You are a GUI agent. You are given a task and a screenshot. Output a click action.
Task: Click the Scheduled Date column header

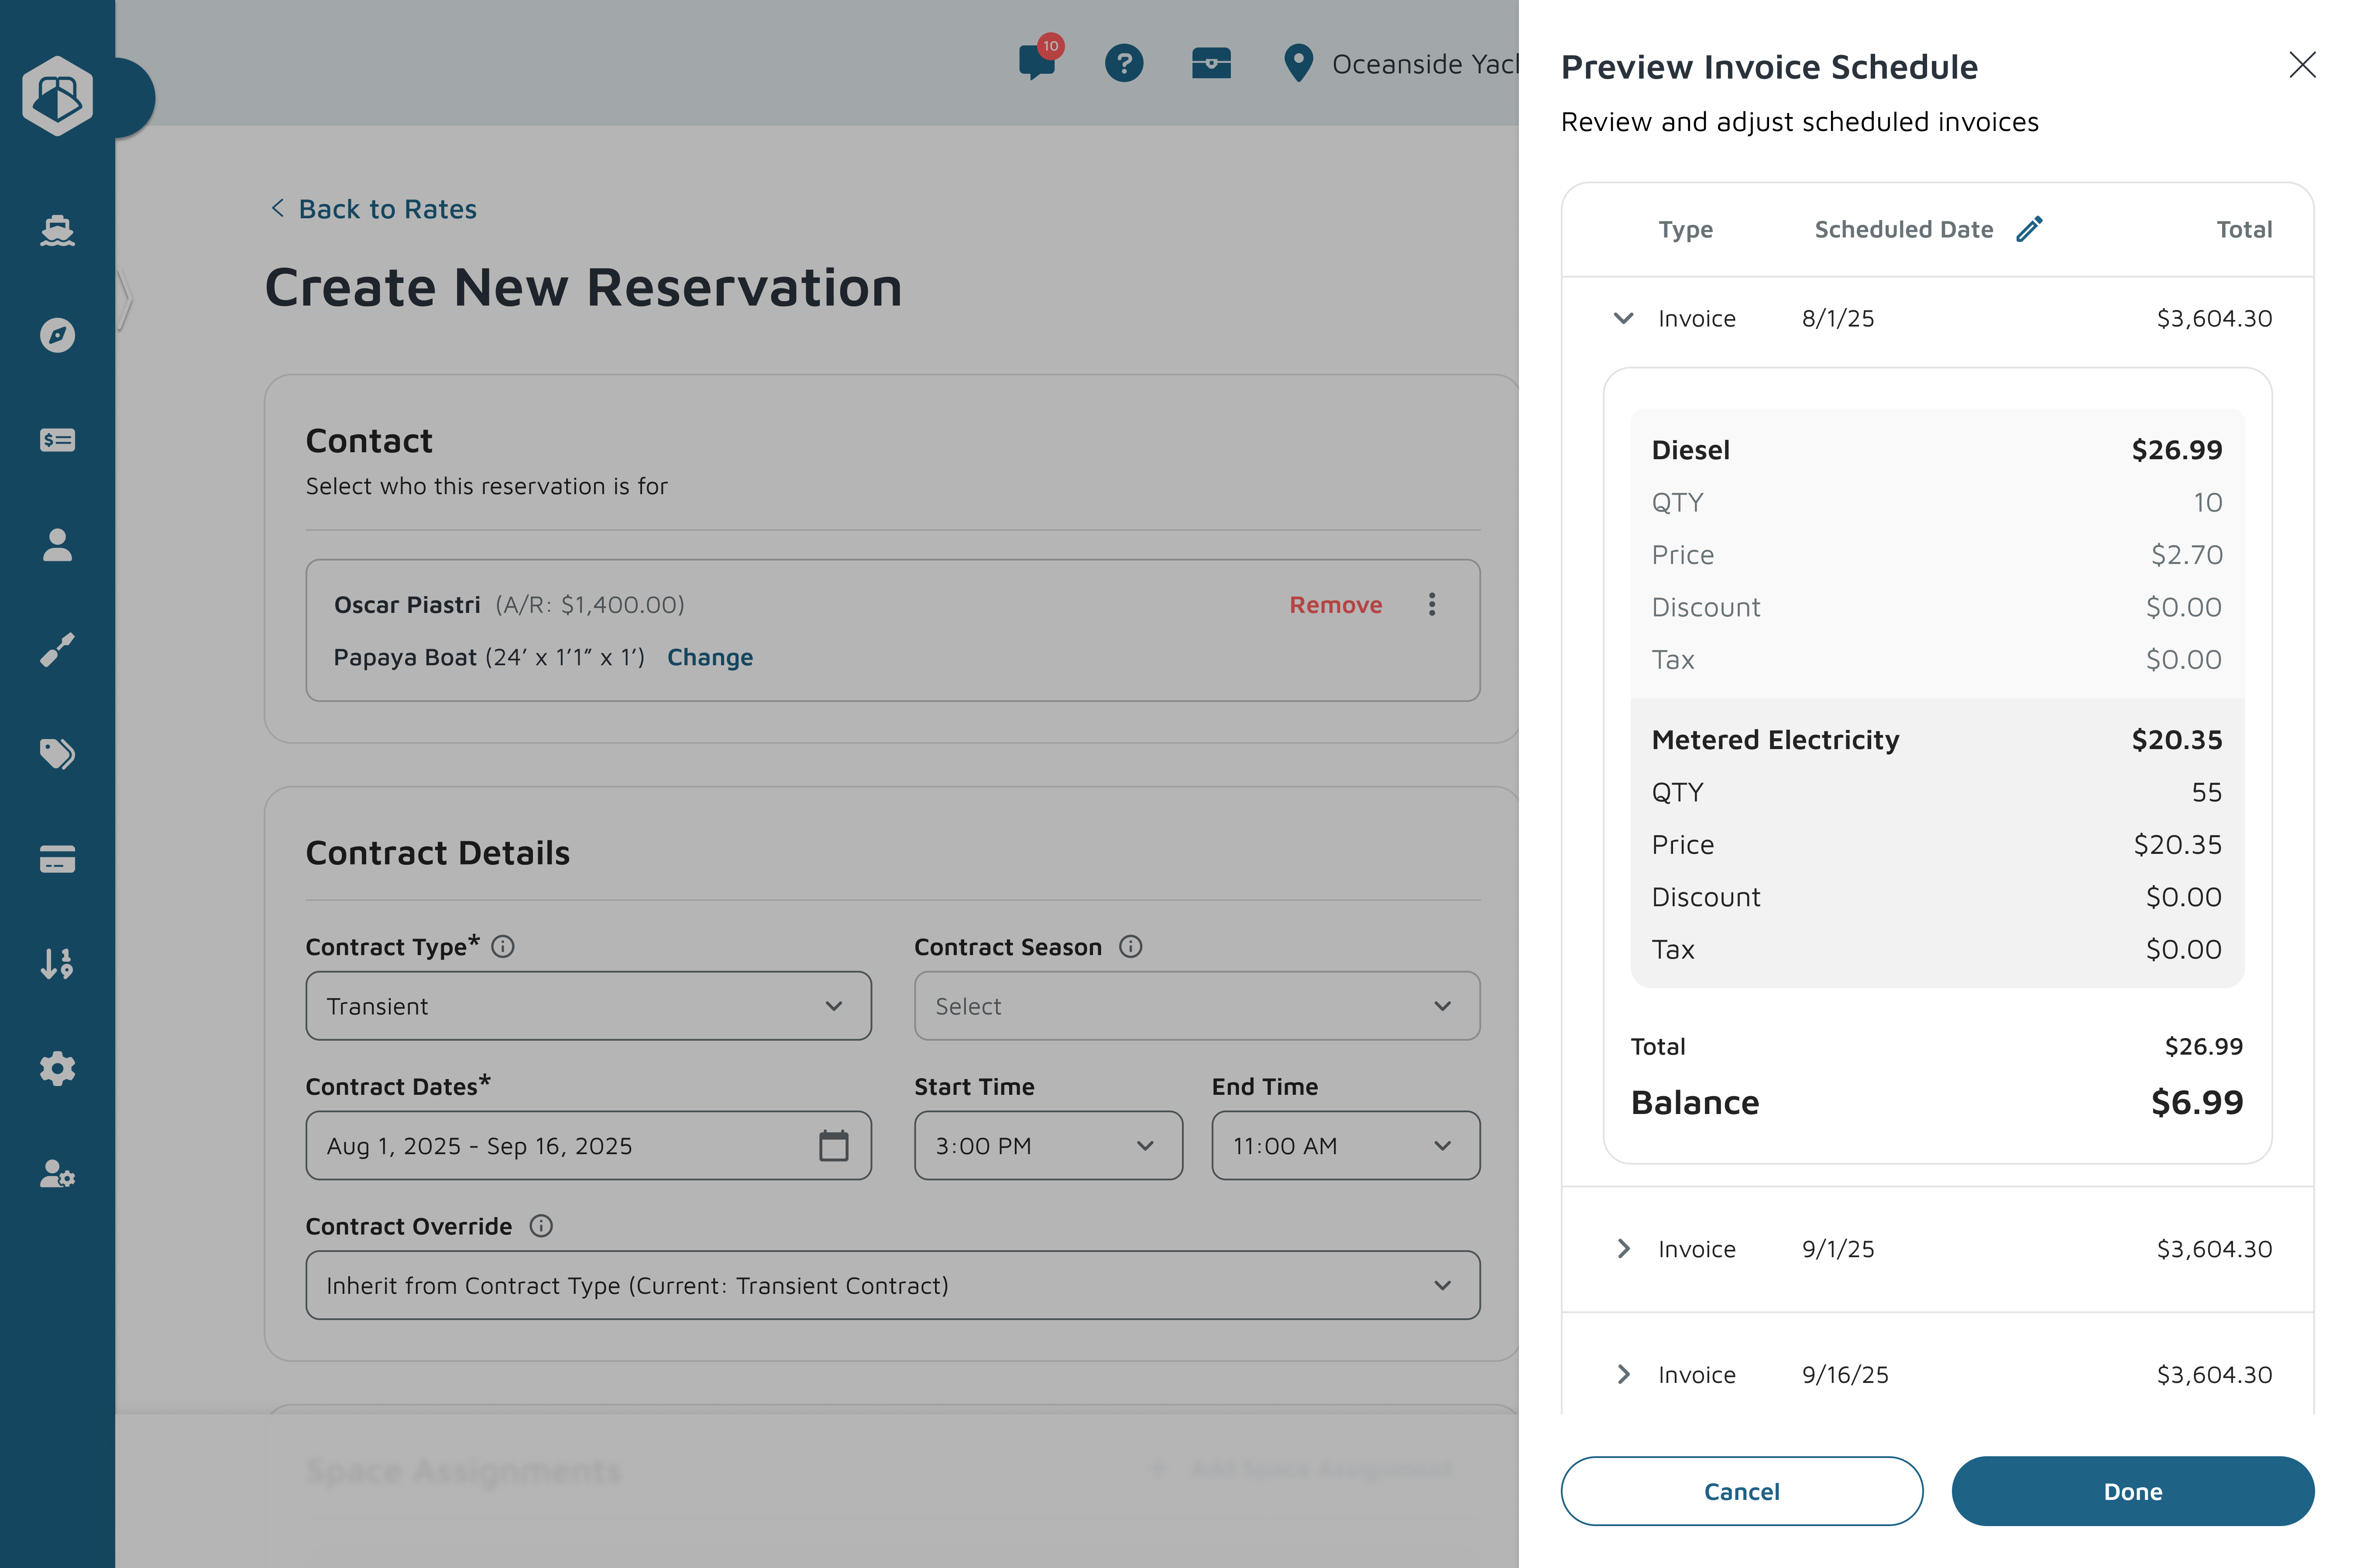[x=1903, y=229]
